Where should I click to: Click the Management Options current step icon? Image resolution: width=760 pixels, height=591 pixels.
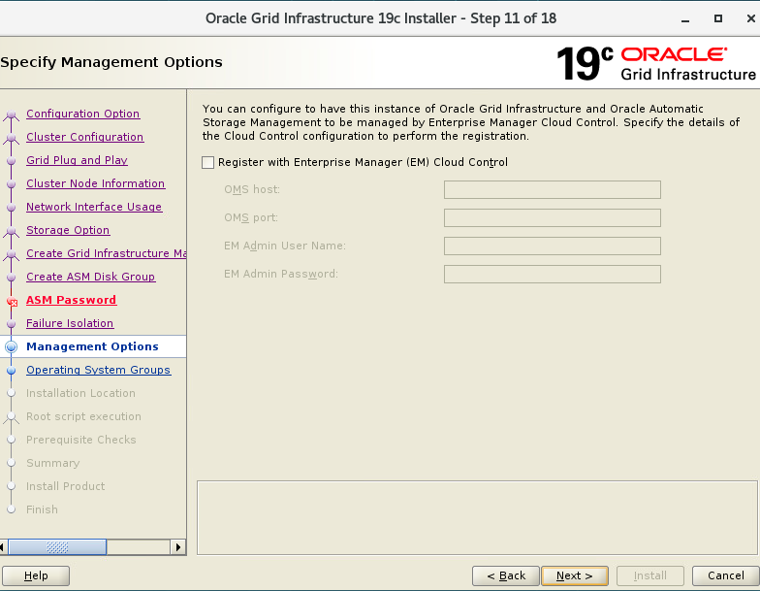click(x=12, y=346)
